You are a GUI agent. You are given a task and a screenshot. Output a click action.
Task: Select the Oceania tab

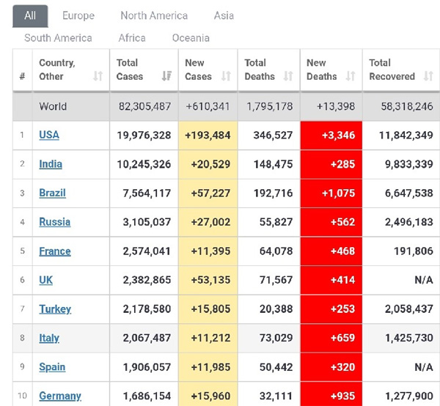click(x=191, y=37)
